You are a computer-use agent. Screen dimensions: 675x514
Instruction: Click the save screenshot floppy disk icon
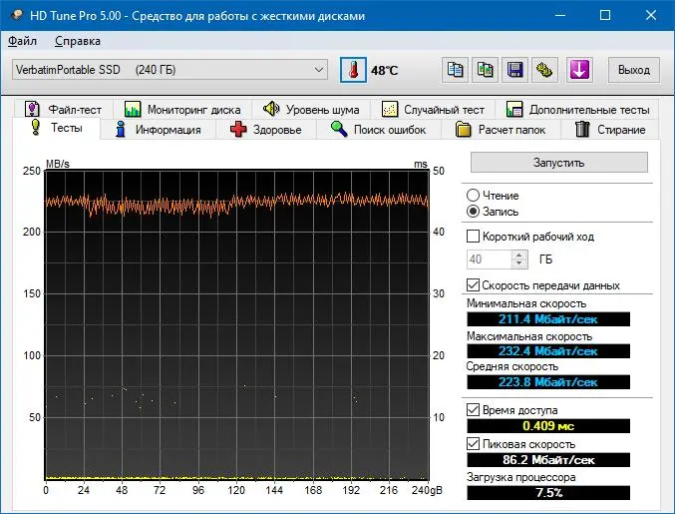click(514, 70)
